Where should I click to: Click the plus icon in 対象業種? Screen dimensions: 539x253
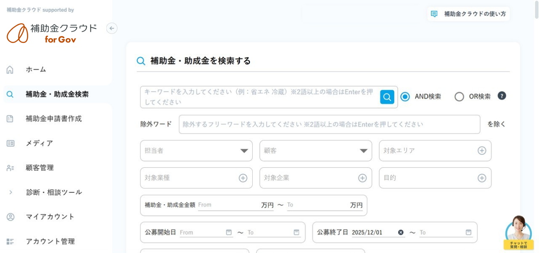click(243, 178)
